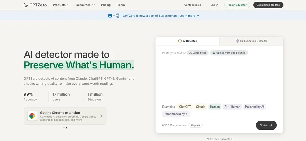Load the Claude example text
This screenshot has height=141, width=306.
(x=200, y=107)
